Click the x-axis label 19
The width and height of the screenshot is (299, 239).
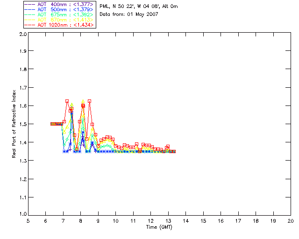tap(273, 221)
